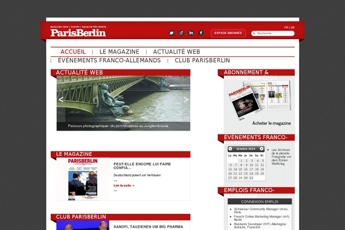Screen dimensions: 345x230
Task: Open French Online Marketing Manager job listing
Action: (262, 218)
